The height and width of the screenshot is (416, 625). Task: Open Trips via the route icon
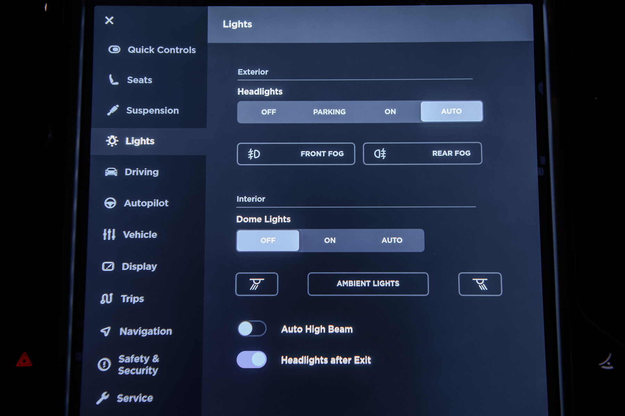[x=107, y=299]
